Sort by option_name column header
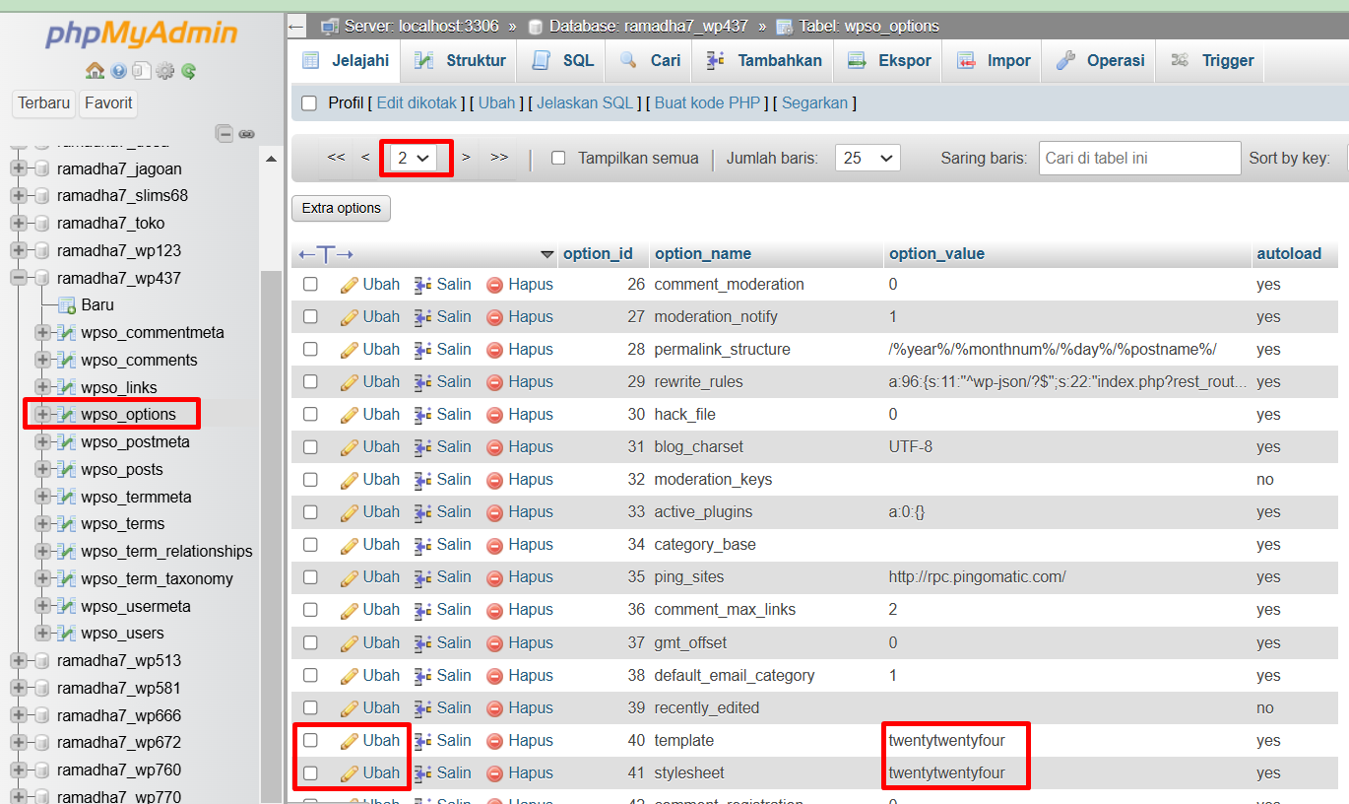Screen dimensions: 1349x804 [703, 254]
